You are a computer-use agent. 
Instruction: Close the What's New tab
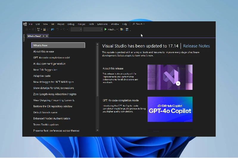47,36
